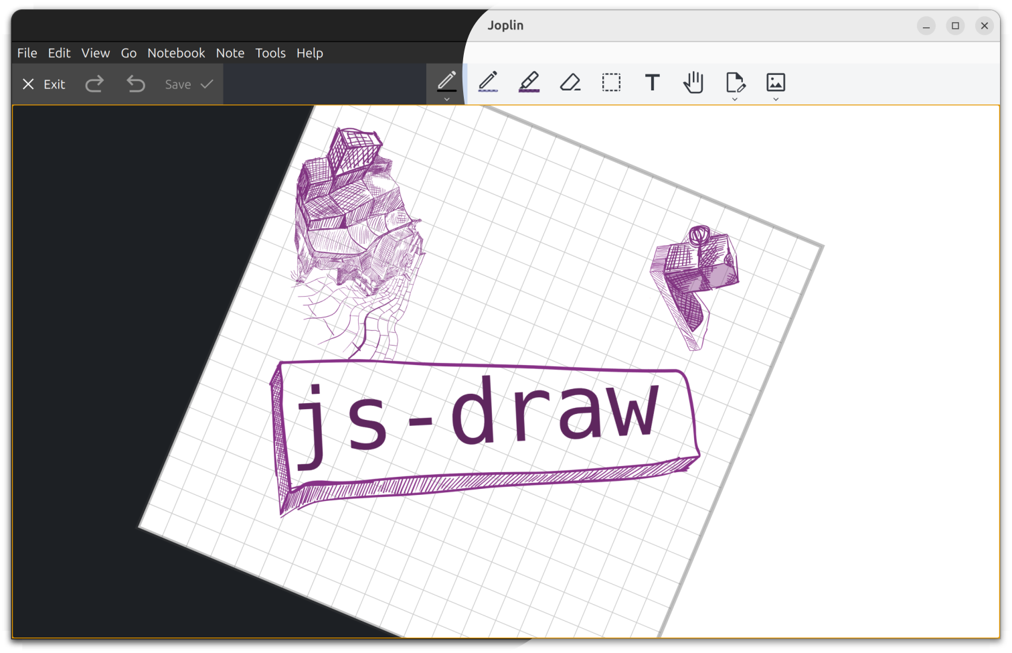Choose the Eraser tool
Screen dimensions: 1012x653
(570, 82)
